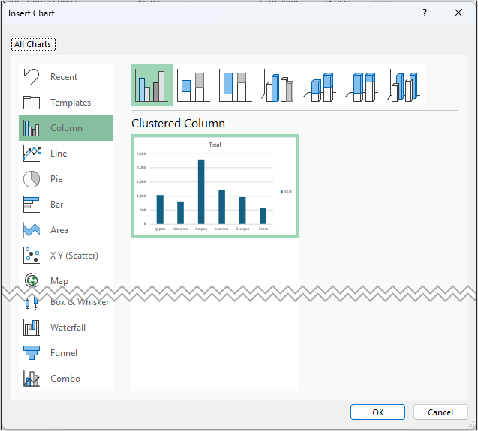
Task: Select the Area chart category
Action: [x=59, y=230]
